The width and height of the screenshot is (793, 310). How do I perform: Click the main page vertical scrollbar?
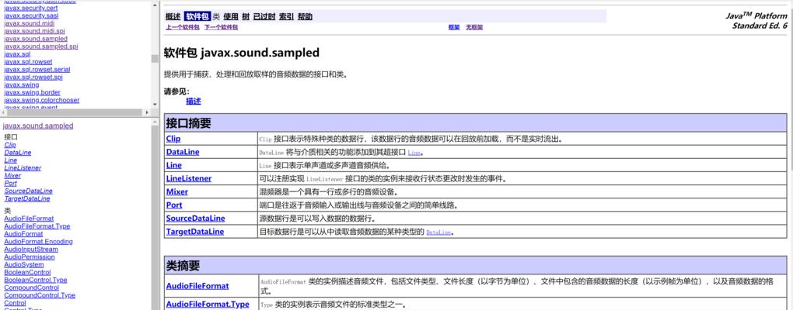coord(791,155)
